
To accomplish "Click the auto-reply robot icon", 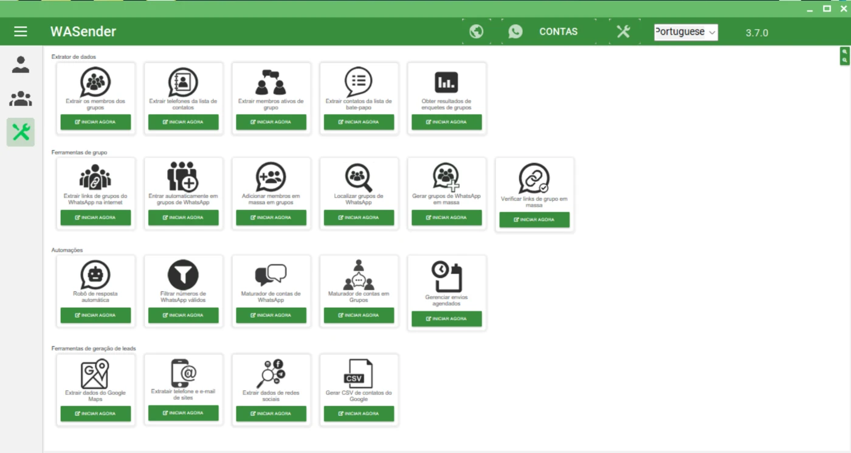I will pyautogui.click(x=95, y=275).
